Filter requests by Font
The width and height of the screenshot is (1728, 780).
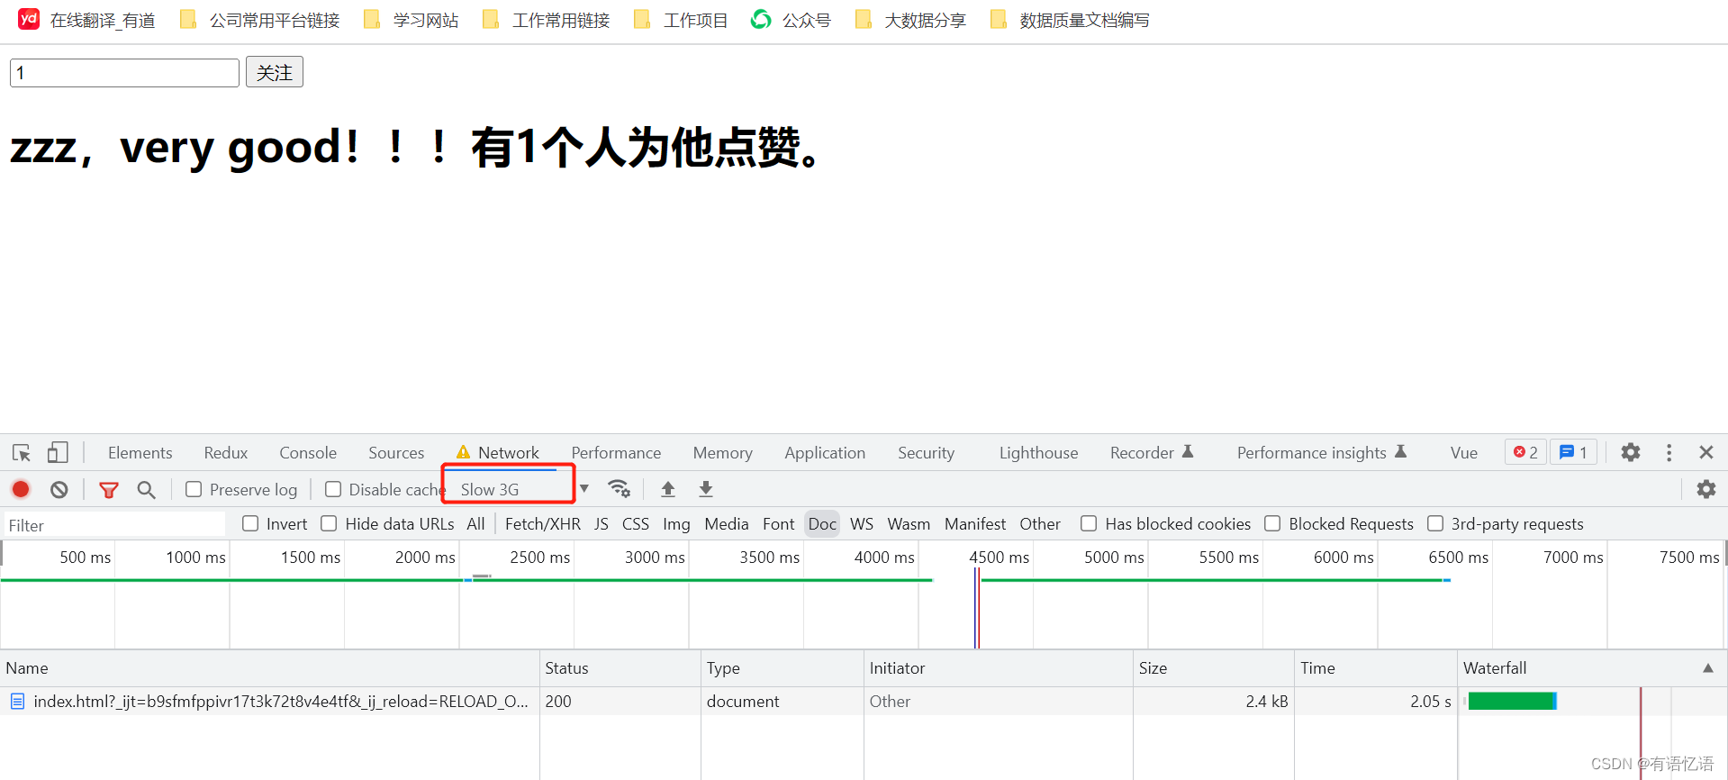(778, 523)
